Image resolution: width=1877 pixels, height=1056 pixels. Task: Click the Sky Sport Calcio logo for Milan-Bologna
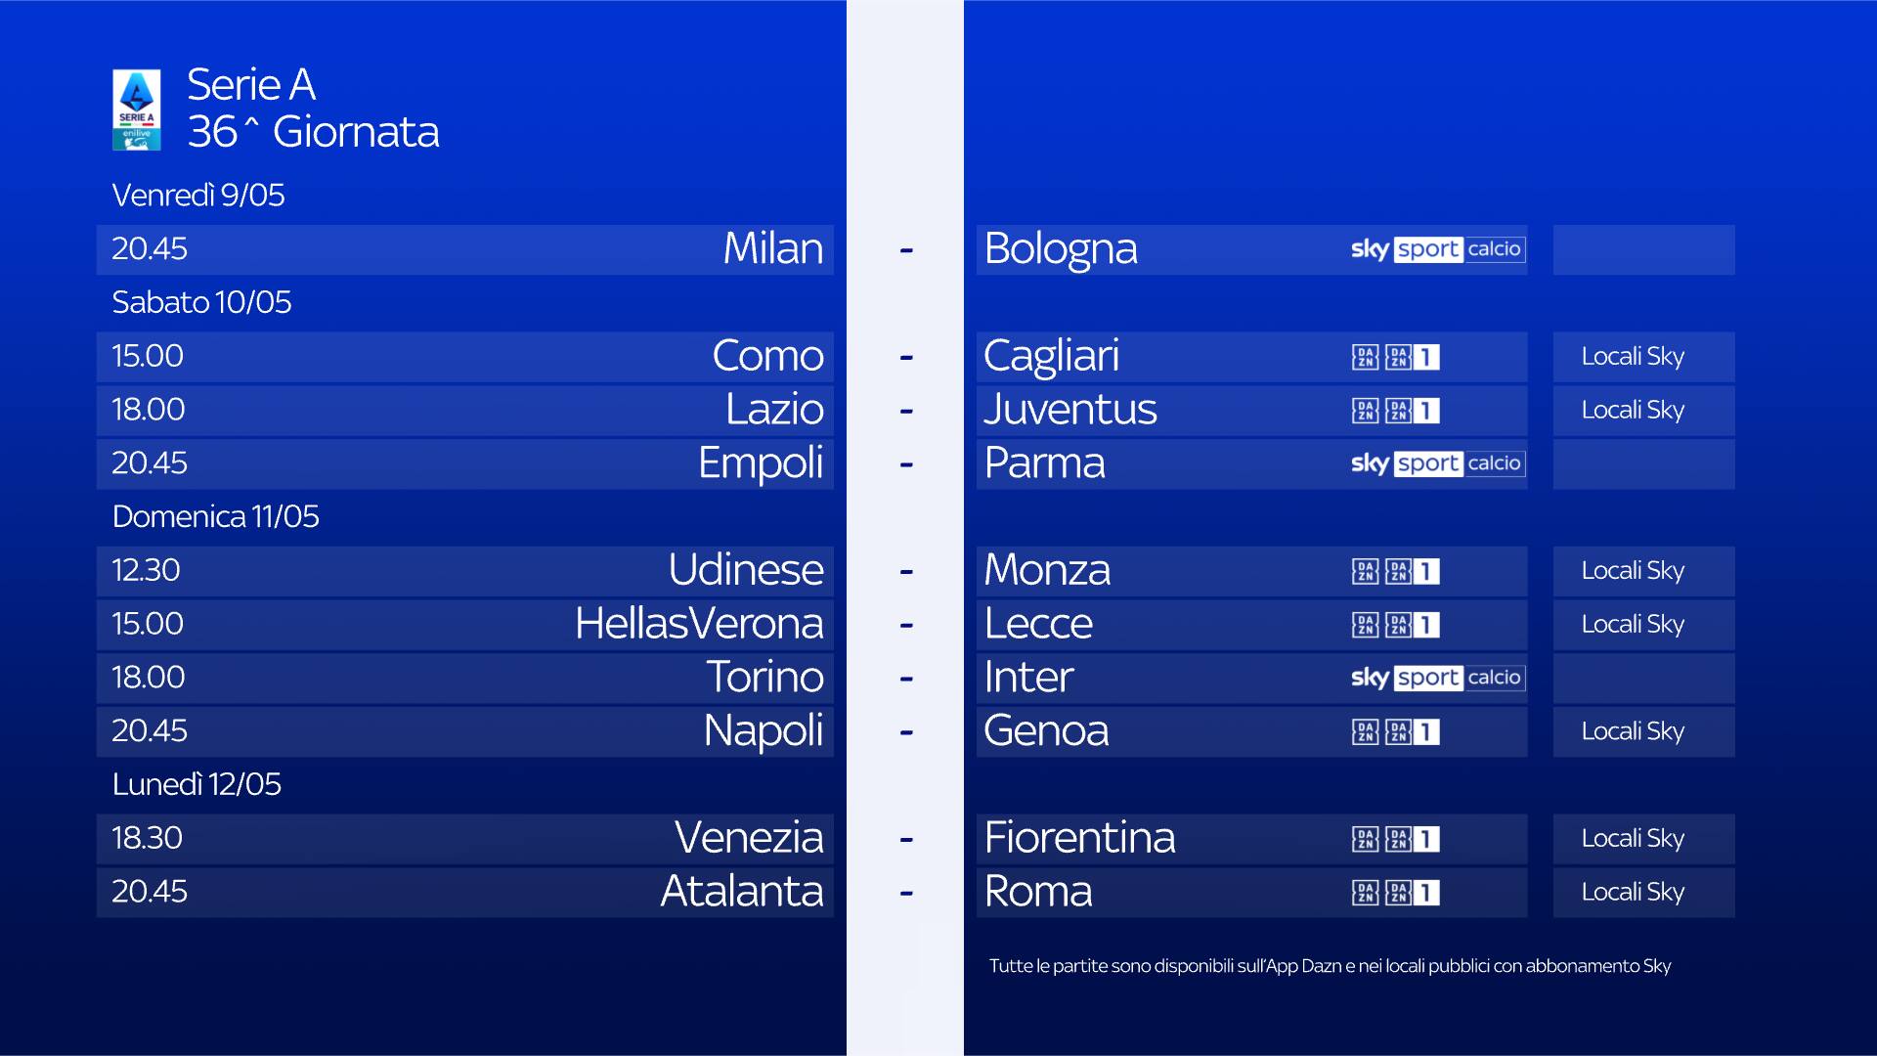1436,249
